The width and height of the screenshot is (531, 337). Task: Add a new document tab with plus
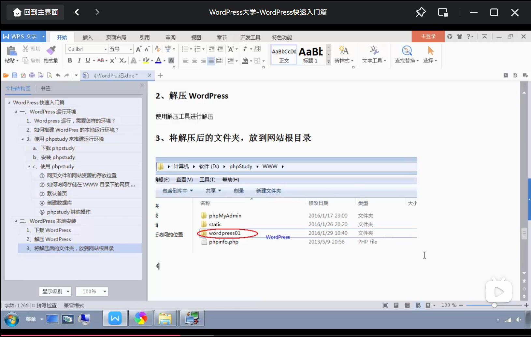click(160, 76)
